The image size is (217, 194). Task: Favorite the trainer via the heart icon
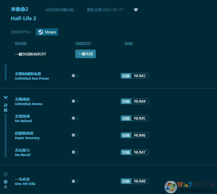click(136, 10)
